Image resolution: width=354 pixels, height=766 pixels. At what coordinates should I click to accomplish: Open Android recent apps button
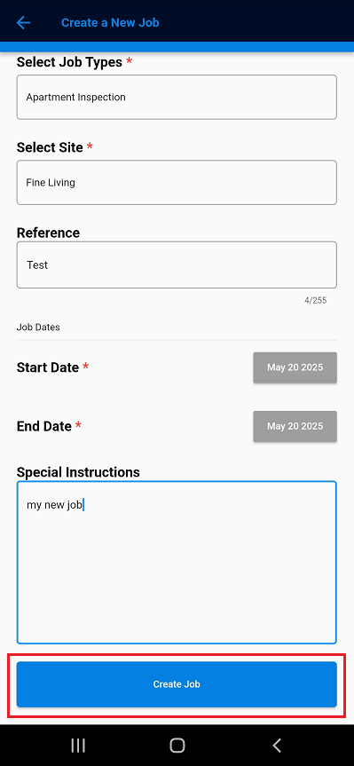point(78,745)
